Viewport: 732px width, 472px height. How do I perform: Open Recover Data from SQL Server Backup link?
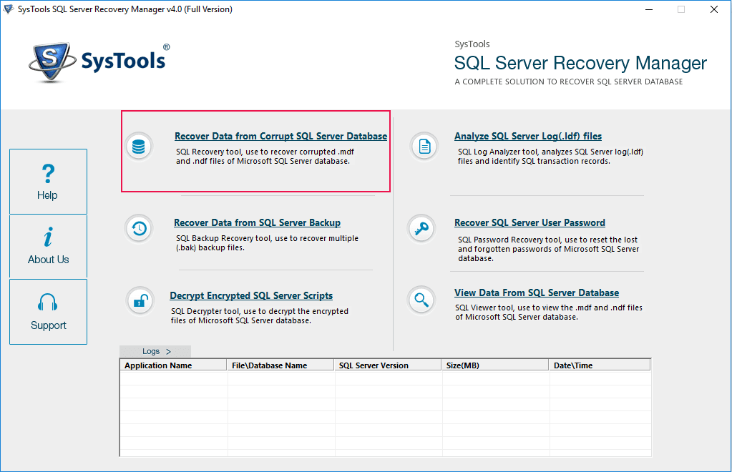coord(257,222)
